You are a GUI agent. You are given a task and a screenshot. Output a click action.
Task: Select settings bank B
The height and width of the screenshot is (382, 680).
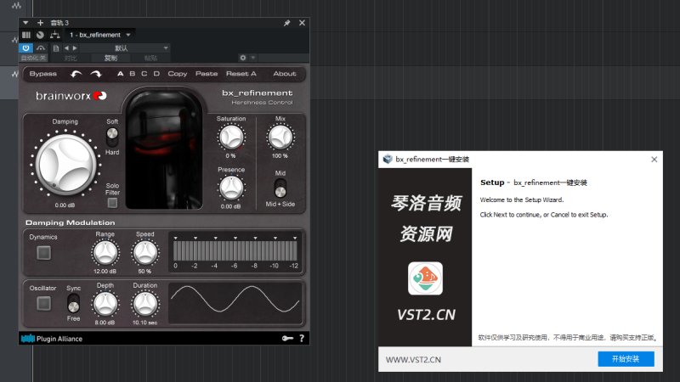tap(133, 74)
